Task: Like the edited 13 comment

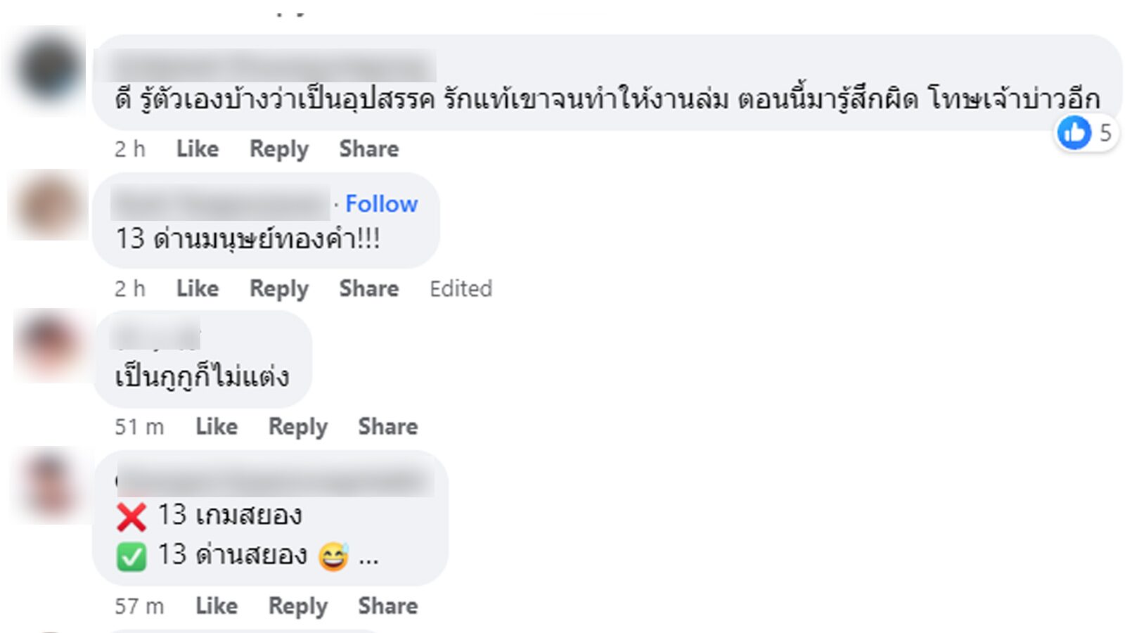Action: click(197, 288)
